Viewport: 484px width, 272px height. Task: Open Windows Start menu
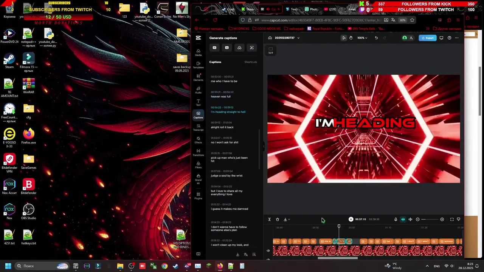pos(8,266)
